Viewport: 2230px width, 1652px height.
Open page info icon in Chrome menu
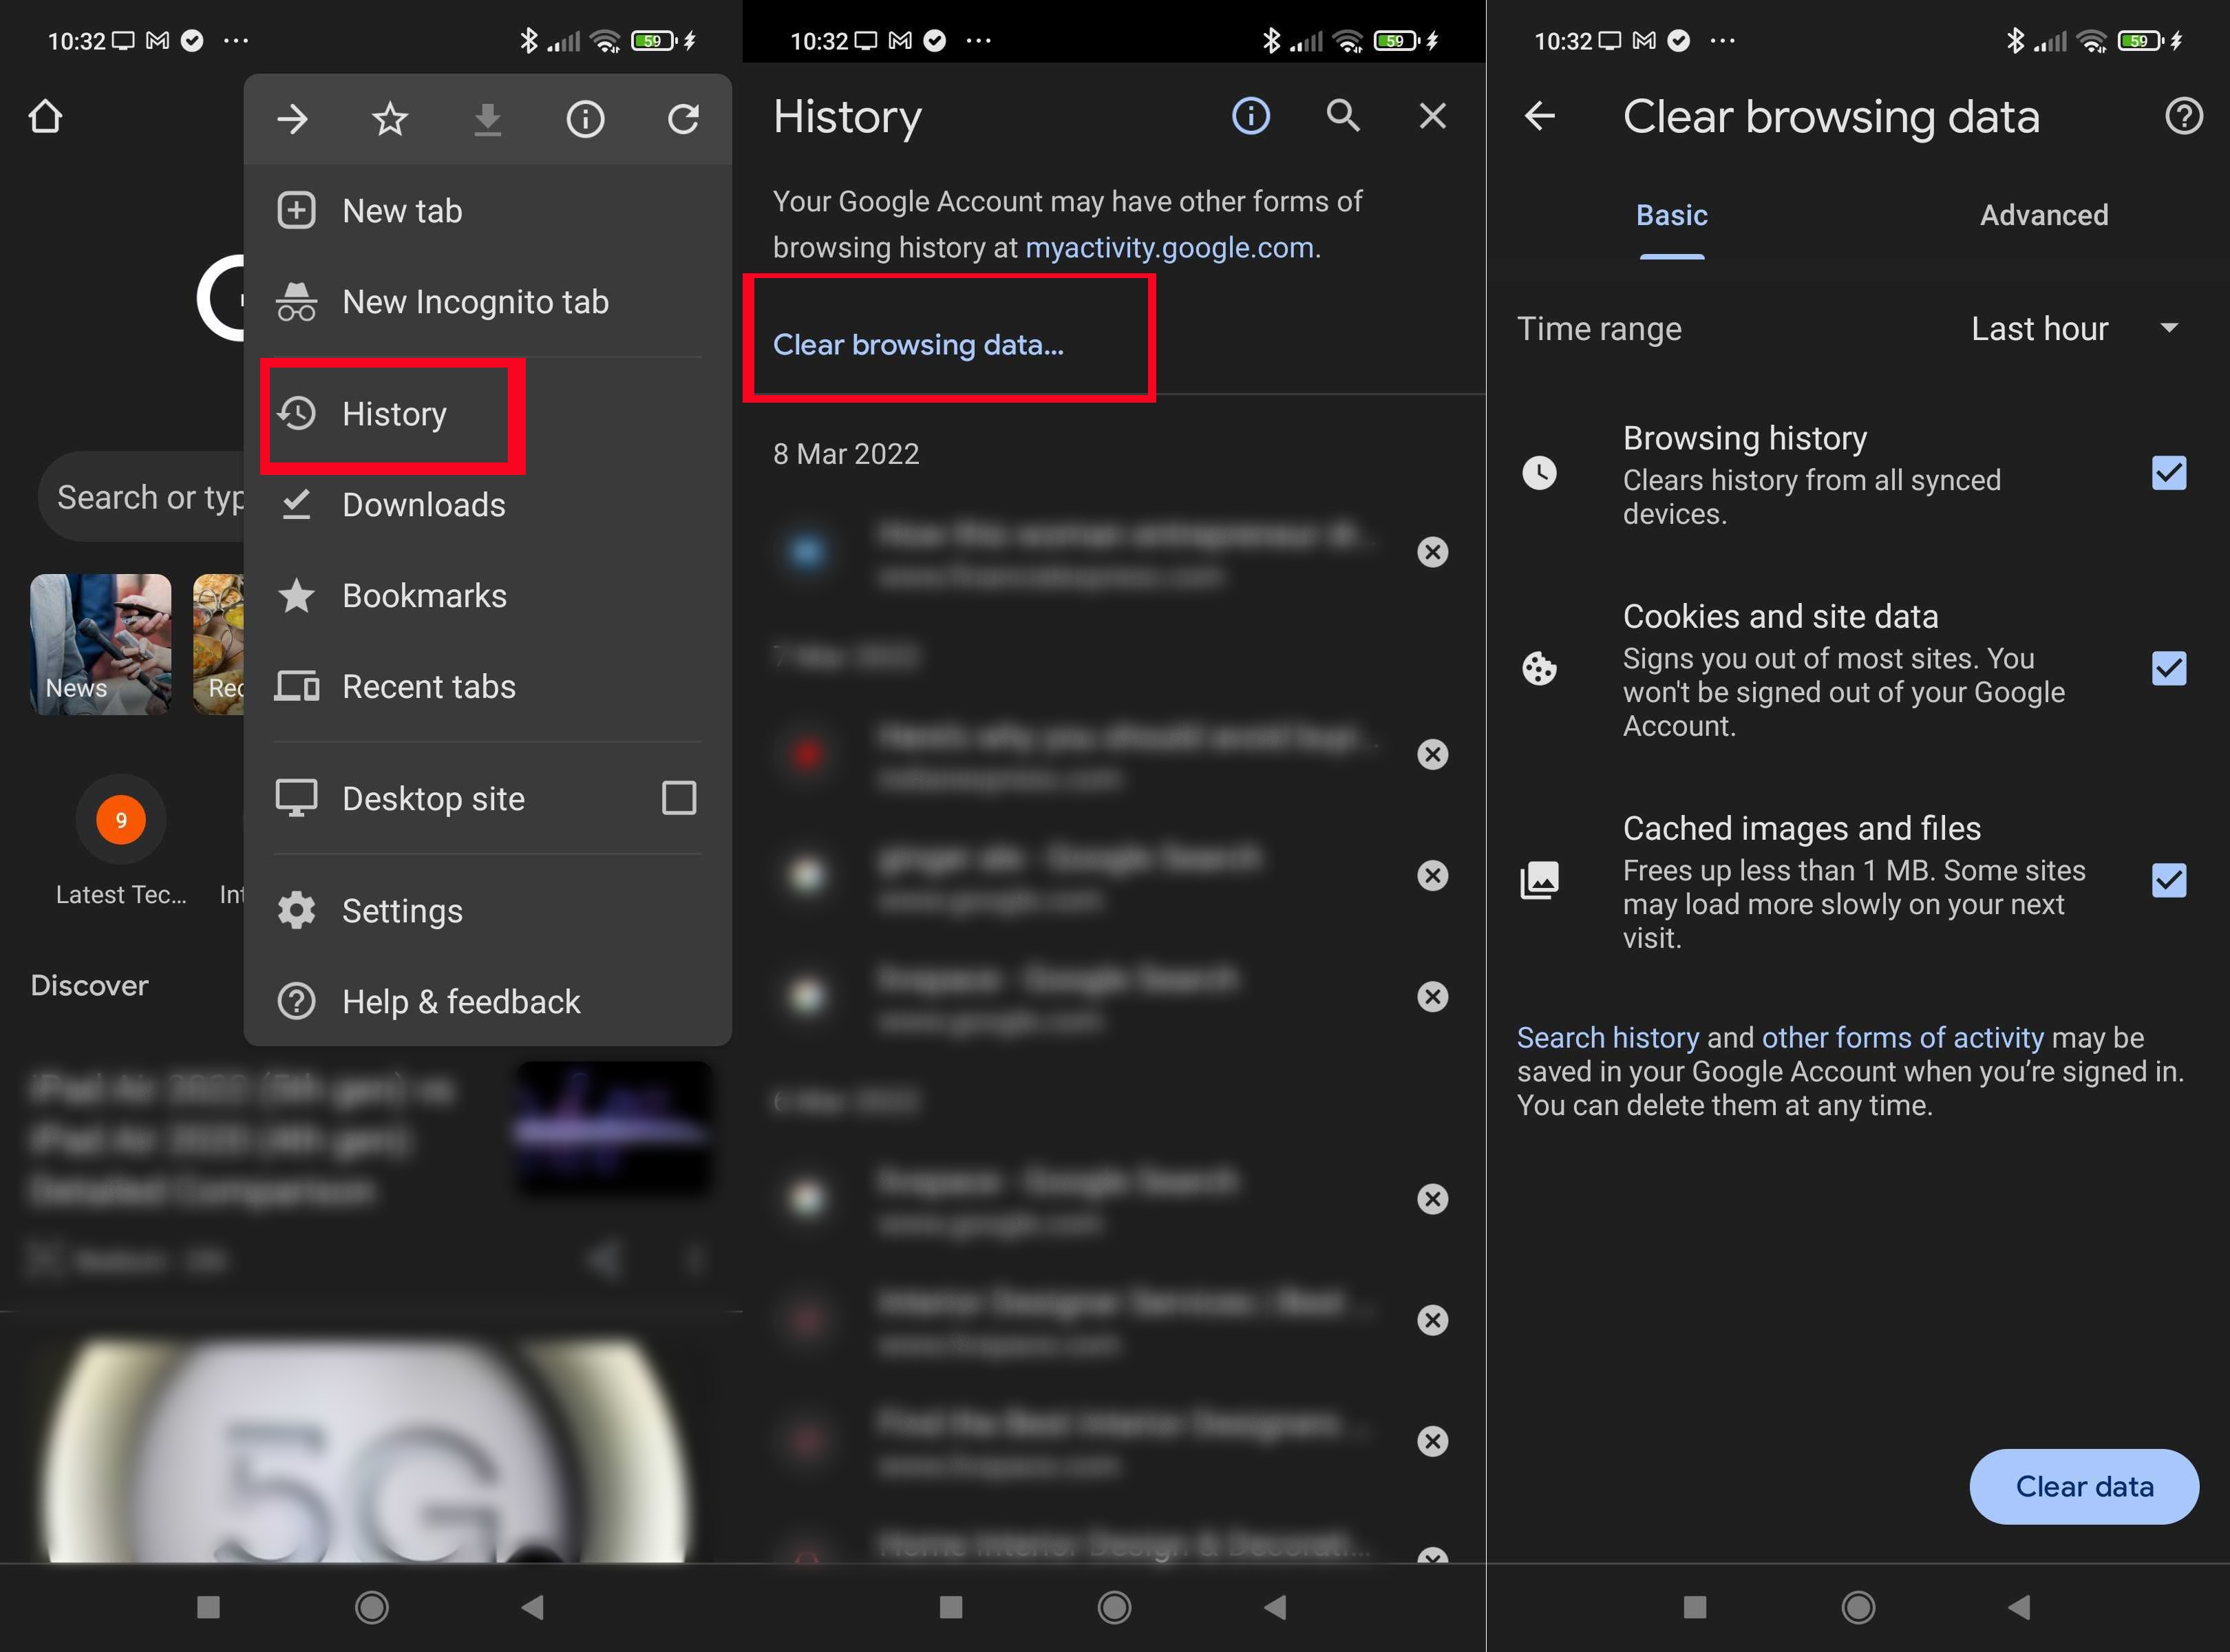[x=585, y=120]
